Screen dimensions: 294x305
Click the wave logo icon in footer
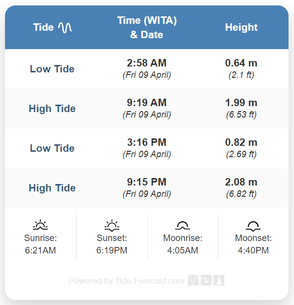tap(194, 280)
